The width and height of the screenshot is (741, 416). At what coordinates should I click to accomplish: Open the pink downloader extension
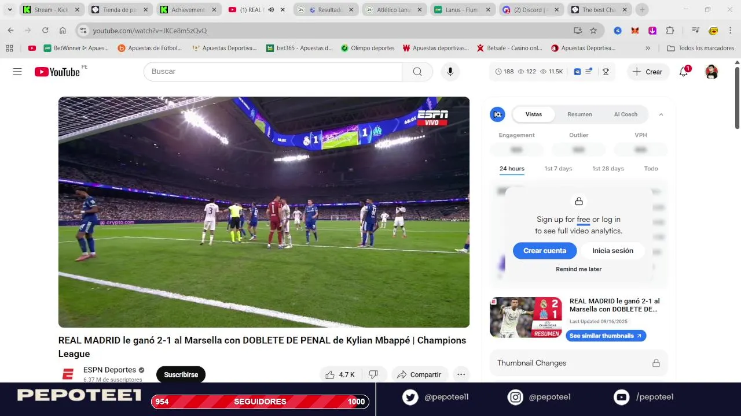[652, 31]
